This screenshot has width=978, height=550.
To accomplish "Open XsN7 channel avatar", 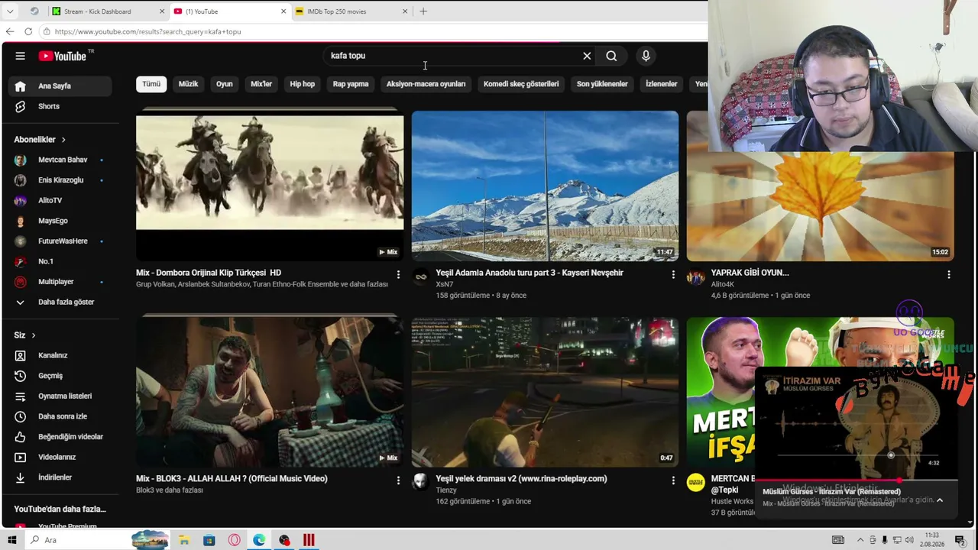I will coord(420,277).
